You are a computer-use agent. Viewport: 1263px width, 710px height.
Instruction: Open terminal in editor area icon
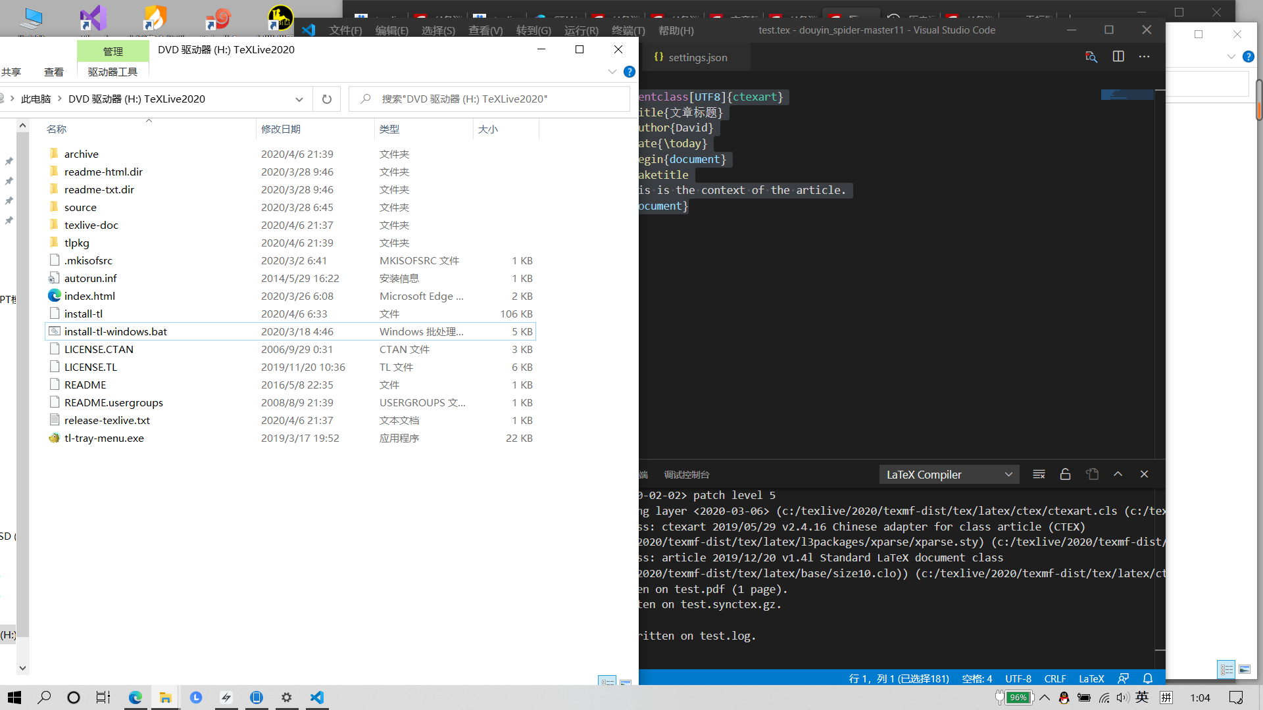pos(1093,474)
